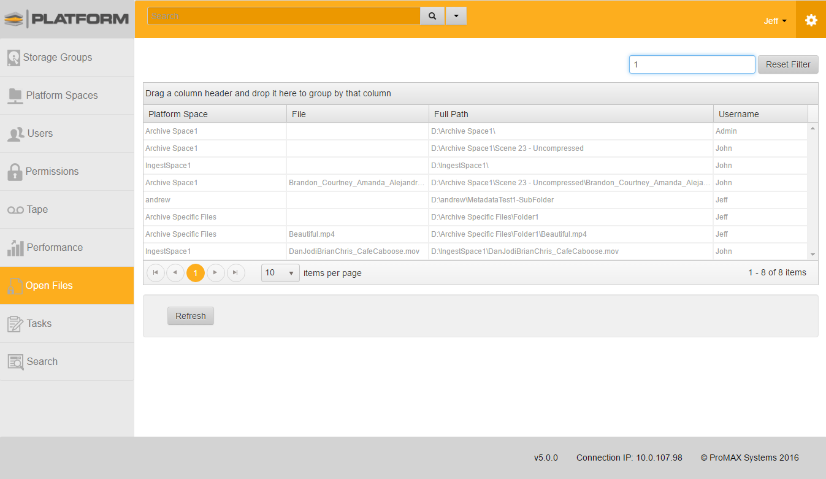The height and width of the screenshot is (479, 826).
Task: Click the Open Files document-lock icon
Action: coord(15,286)
